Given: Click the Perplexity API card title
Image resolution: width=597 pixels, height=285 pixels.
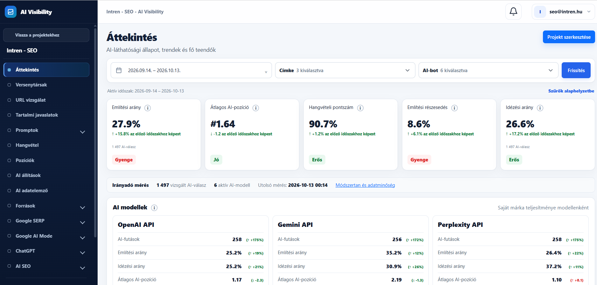Looking at the screenshot, I should (460, 225).
